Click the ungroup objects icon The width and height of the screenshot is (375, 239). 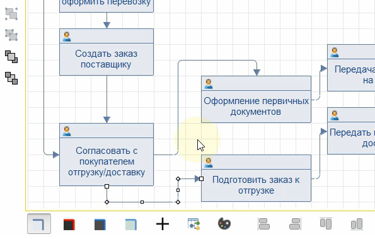[x=11, y=35]
